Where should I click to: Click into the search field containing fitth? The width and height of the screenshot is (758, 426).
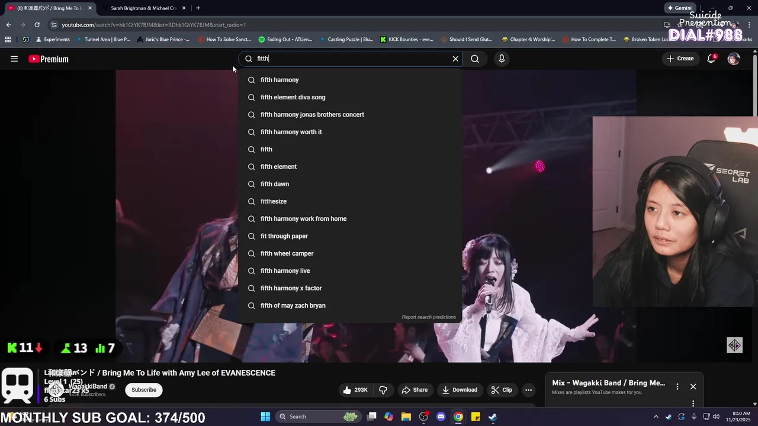351,59
